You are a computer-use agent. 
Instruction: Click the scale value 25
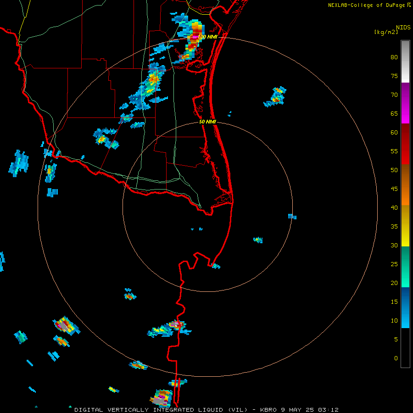(x=394, y=264)
